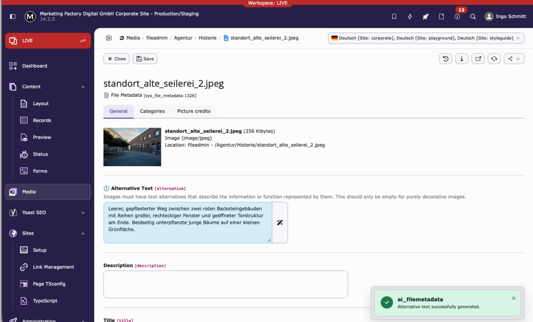Click the Close button
Image resolution: width=533 pixels, height=322 pixels.
coord(116,59)
